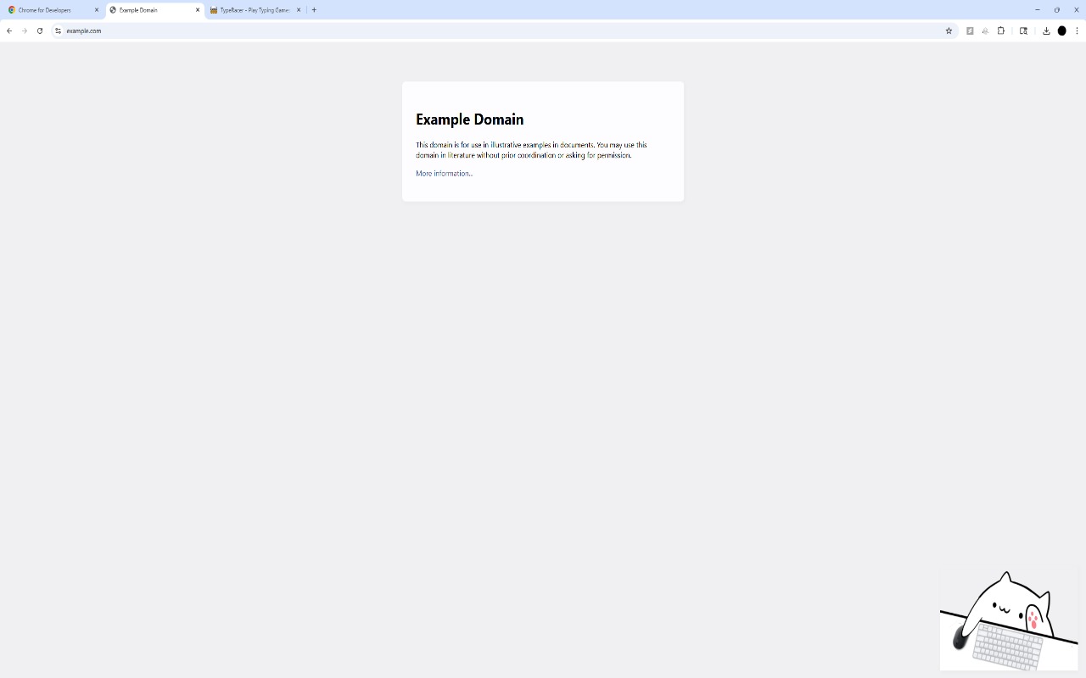1086x678 pixels.
Task: Show the Downloads tray
Action: tap(1046, 31)
